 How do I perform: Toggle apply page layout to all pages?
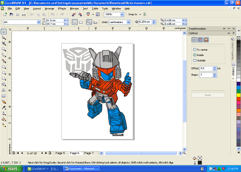coord(89,22)
